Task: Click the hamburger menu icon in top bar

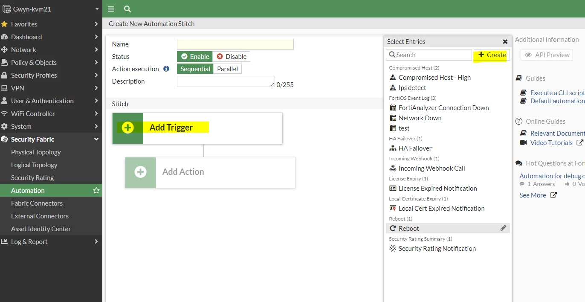Action: (x=111, y=9)
